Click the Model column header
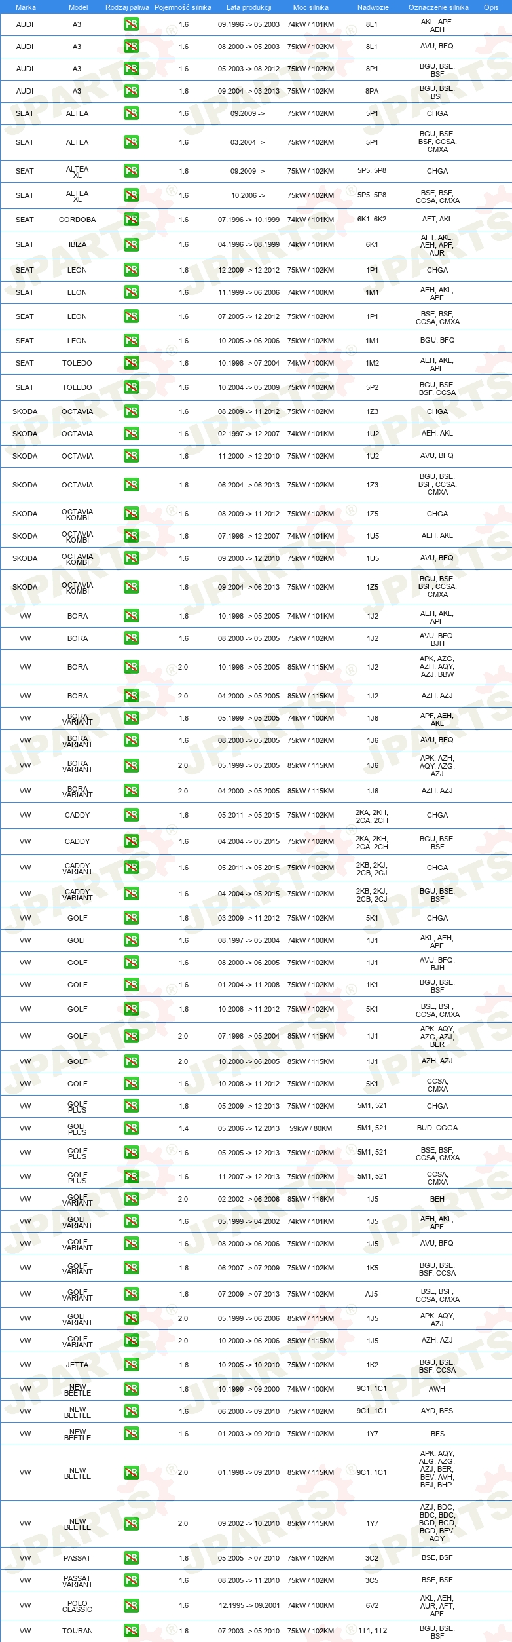 78,7
